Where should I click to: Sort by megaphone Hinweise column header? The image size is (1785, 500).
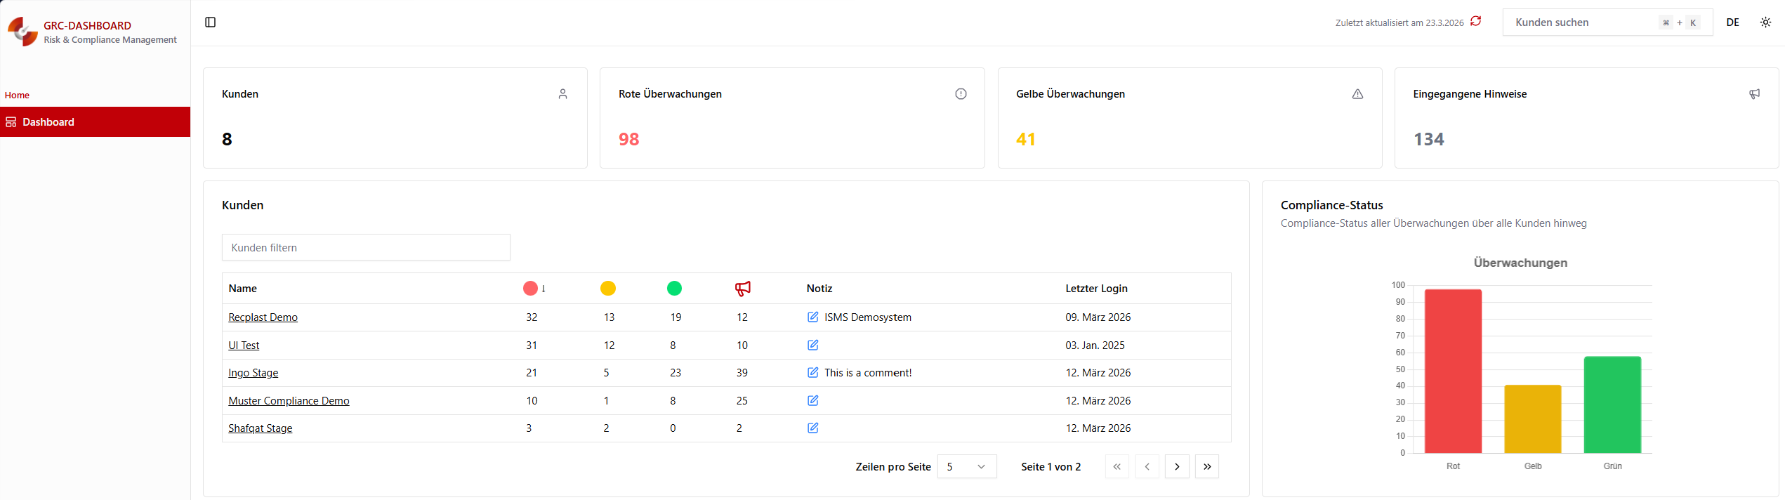[743, 288]
